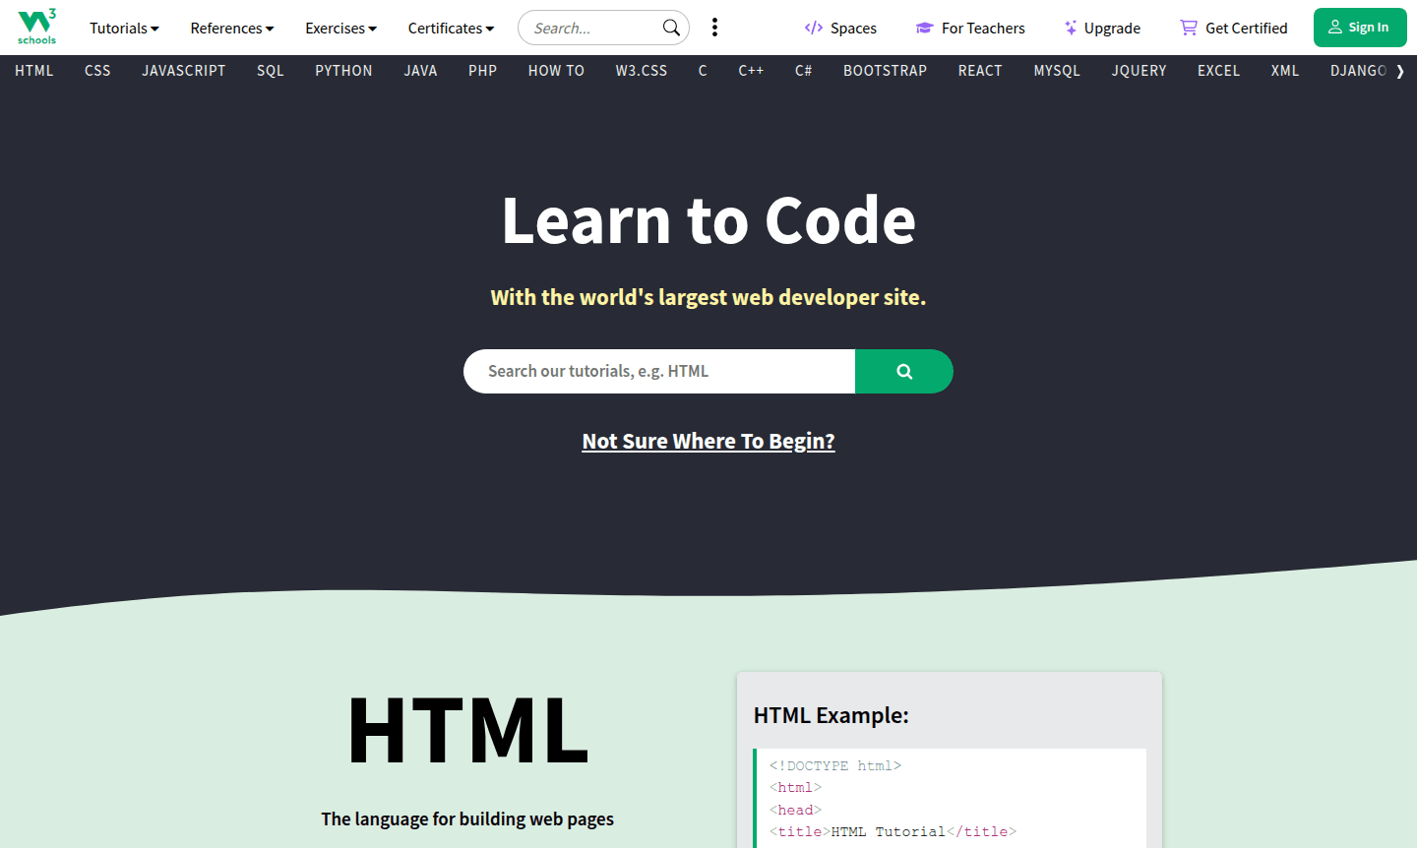Screen dimensions: 1417x848
Task: Click the For Teachers graduation cap icon
Action: 926,28
